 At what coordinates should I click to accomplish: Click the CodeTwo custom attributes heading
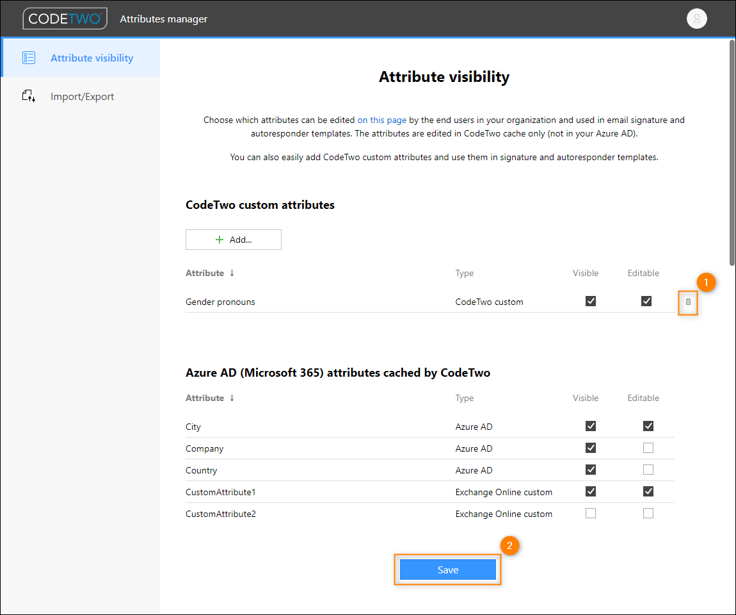(x=260, y=205)
